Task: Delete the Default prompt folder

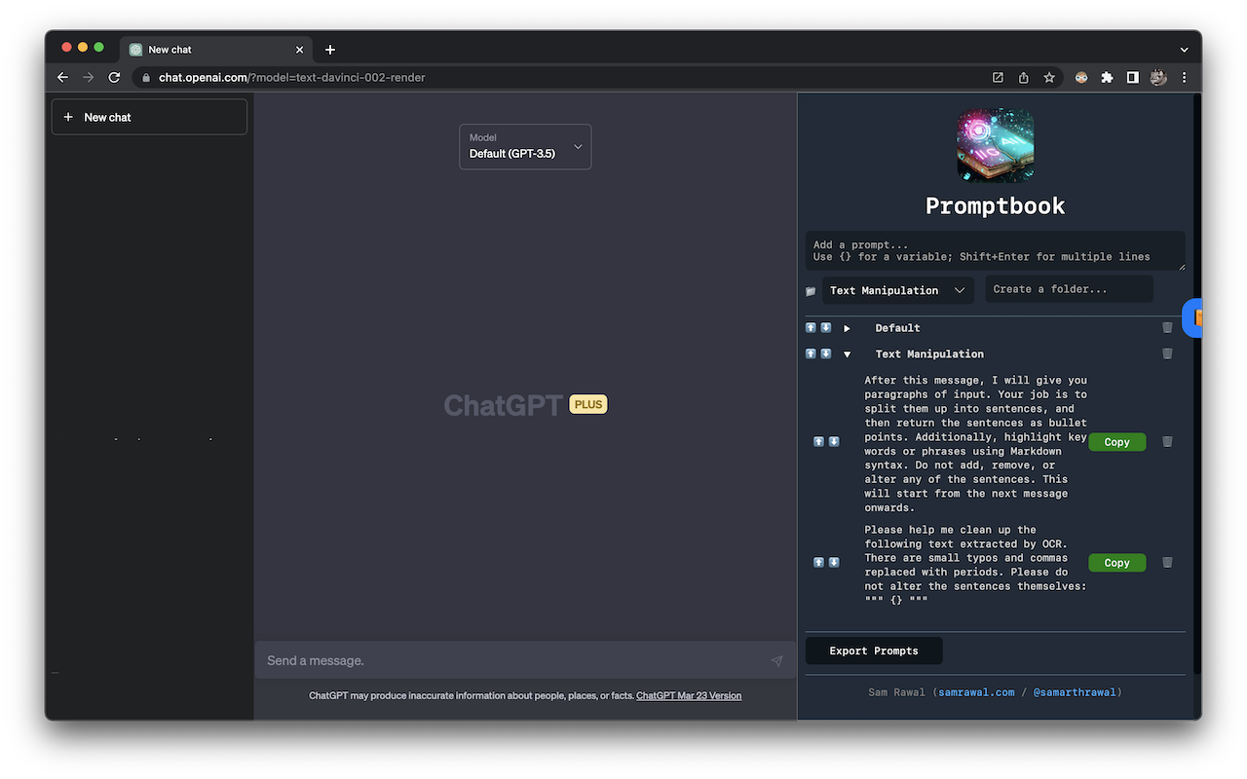Action: point(1167,327)
